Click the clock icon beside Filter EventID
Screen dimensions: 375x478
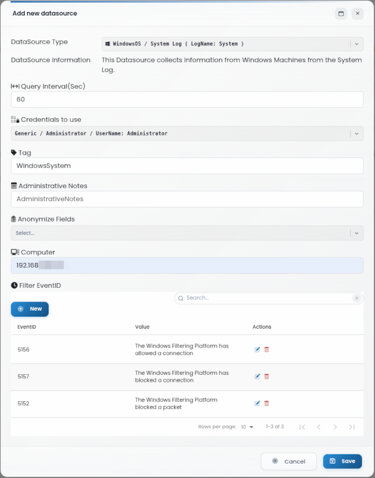14,285
